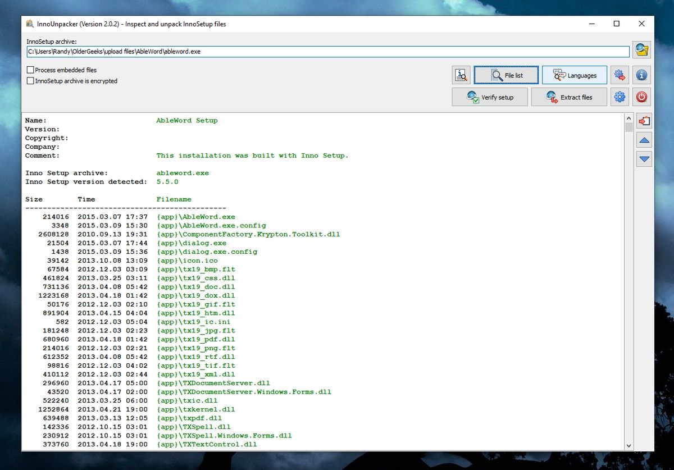
Task: Click the filename '{app}\icon.ico'
Action: pyautogui.click(x=187, y=261)
